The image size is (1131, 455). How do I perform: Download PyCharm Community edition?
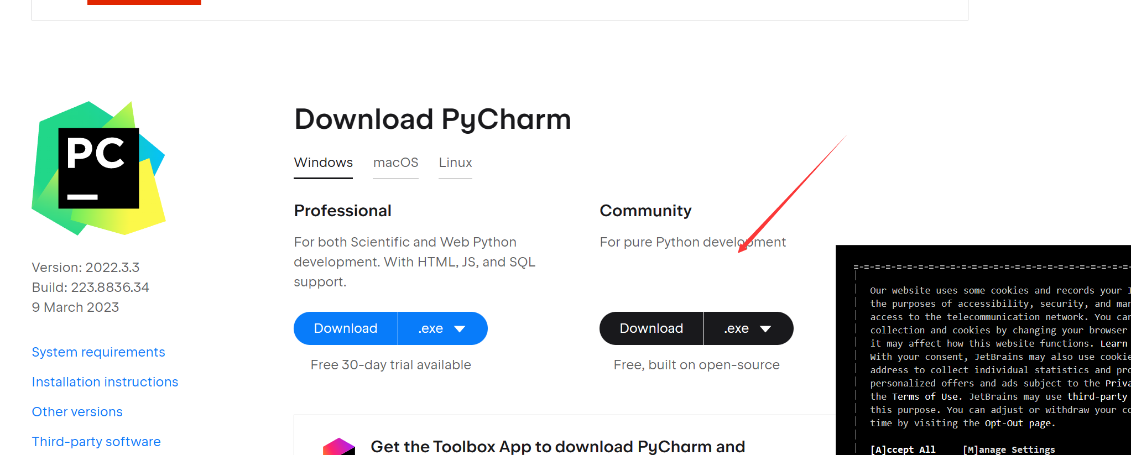(652, 328)
